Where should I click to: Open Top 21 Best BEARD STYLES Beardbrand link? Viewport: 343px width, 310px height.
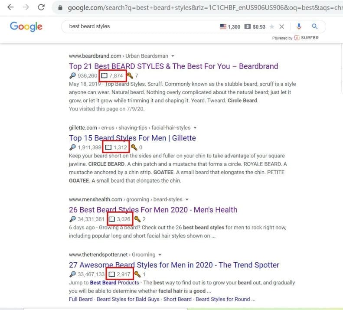(x=173, y=66)
